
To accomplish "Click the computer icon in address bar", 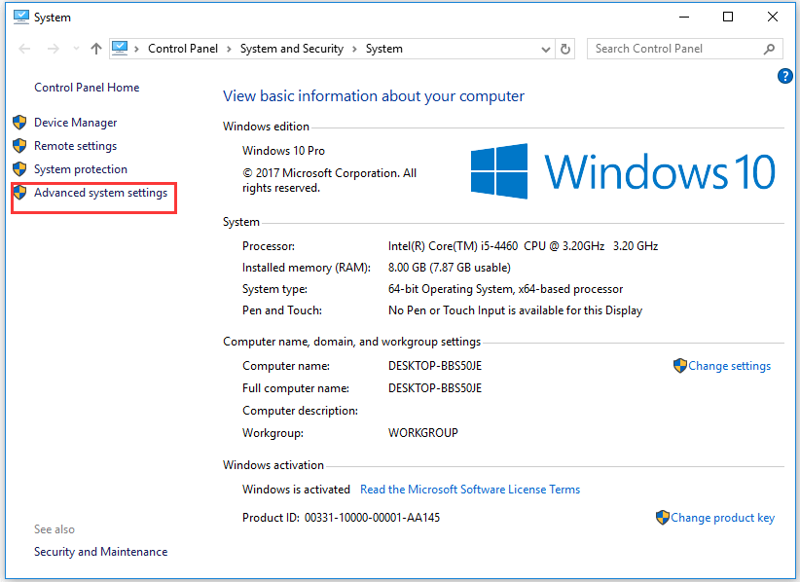I will tap(120, 49).
